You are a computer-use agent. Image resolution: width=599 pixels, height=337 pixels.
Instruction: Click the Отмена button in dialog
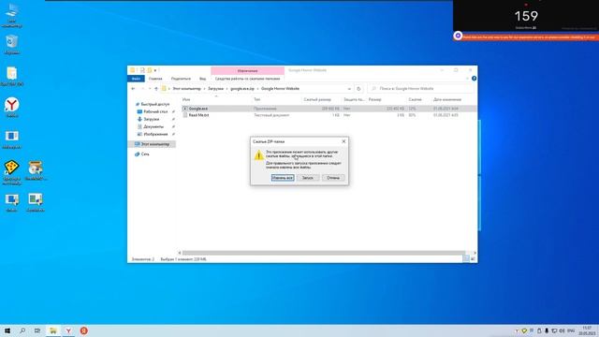[x=333, y=178]
